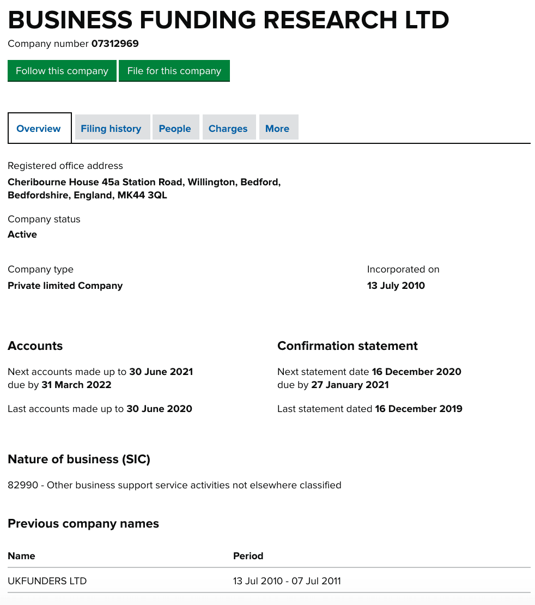Click the UKFUNDERS LTD previous name row

point(269,580)
